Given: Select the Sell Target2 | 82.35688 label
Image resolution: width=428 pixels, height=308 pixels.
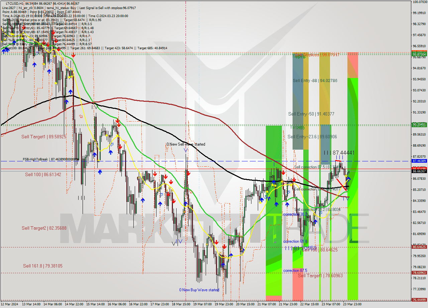Looking at the screenshot, I should (44, 228).
